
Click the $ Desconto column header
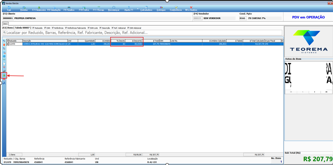pyautogui.click(x=134, y=41)
